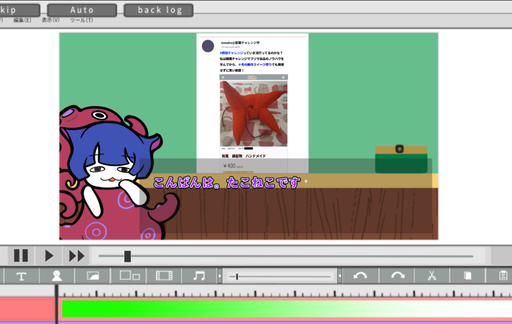Select the music note audio tool
Viewport: 512px width, 324px height.
pos(199,276)
